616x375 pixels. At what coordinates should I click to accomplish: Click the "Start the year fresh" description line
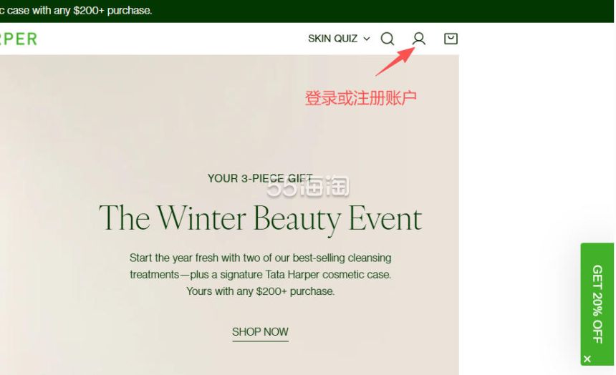click(x=261, y=258)
